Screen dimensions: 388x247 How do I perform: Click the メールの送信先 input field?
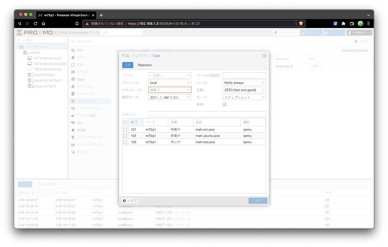click(x=244, y=75)
